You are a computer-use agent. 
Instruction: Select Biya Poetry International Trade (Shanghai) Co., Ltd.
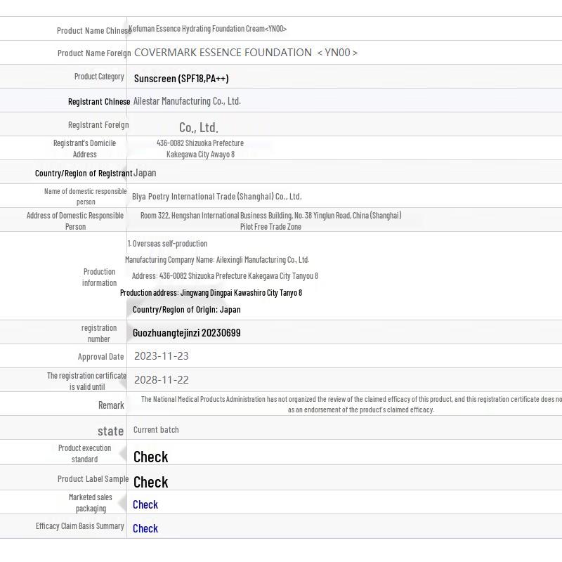(x=217, y=197)
